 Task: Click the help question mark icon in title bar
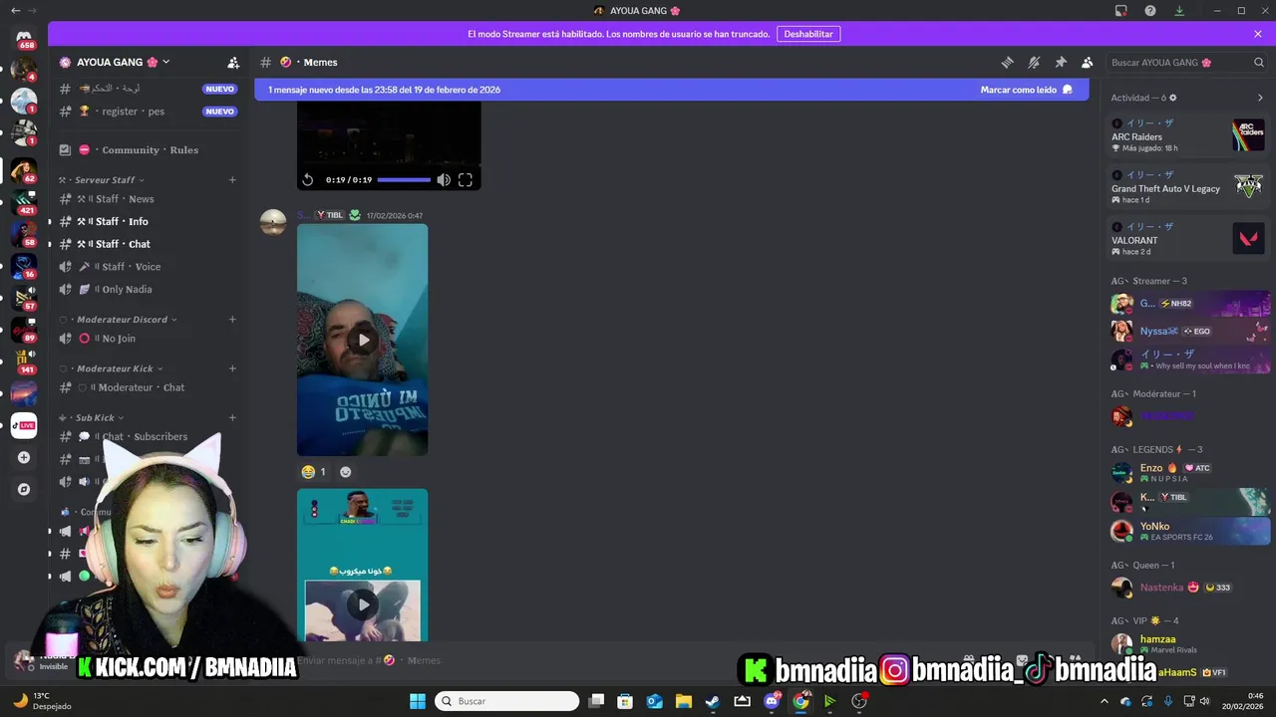tap(1150, 11)
